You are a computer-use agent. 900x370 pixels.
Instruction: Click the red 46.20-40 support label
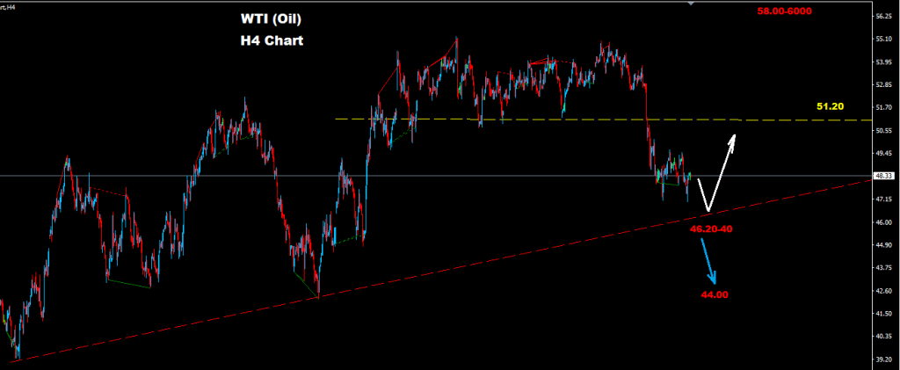click(711, 229)
